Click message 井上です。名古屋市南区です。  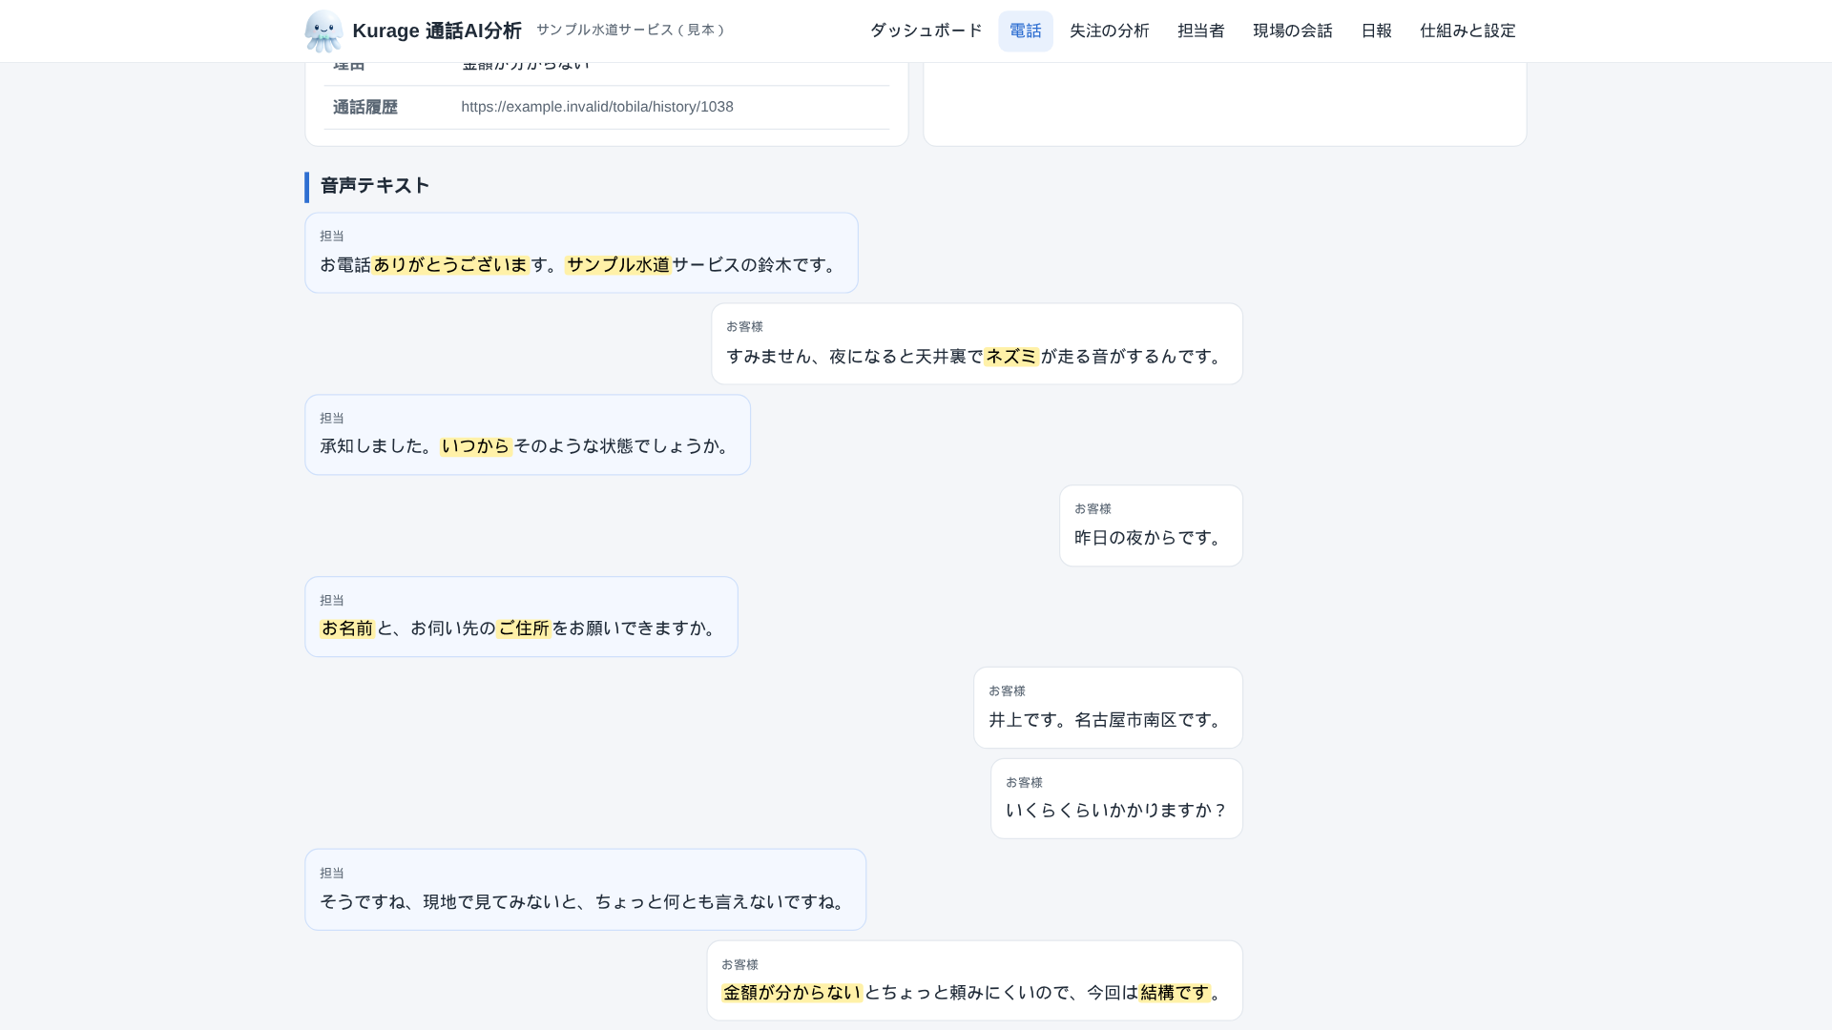pos(1108,708)
